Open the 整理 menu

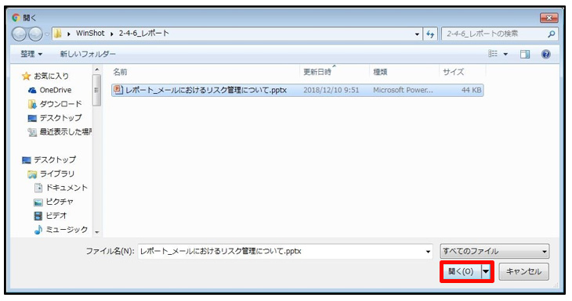click(31, 54)
